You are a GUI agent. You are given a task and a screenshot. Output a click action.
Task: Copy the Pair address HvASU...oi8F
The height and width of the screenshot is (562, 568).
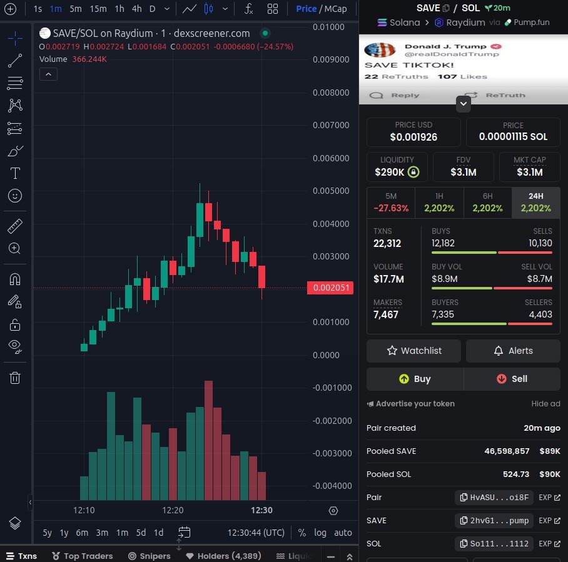[494, 497]
